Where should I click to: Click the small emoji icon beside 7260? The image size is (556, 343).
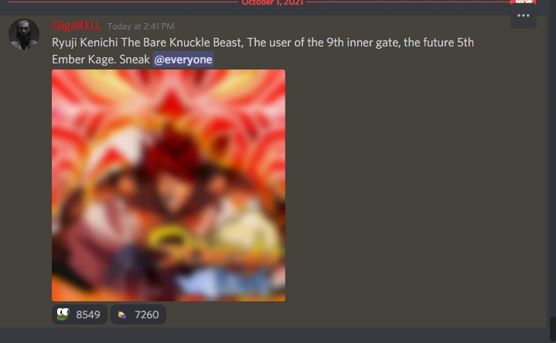[x=122, y=314]
